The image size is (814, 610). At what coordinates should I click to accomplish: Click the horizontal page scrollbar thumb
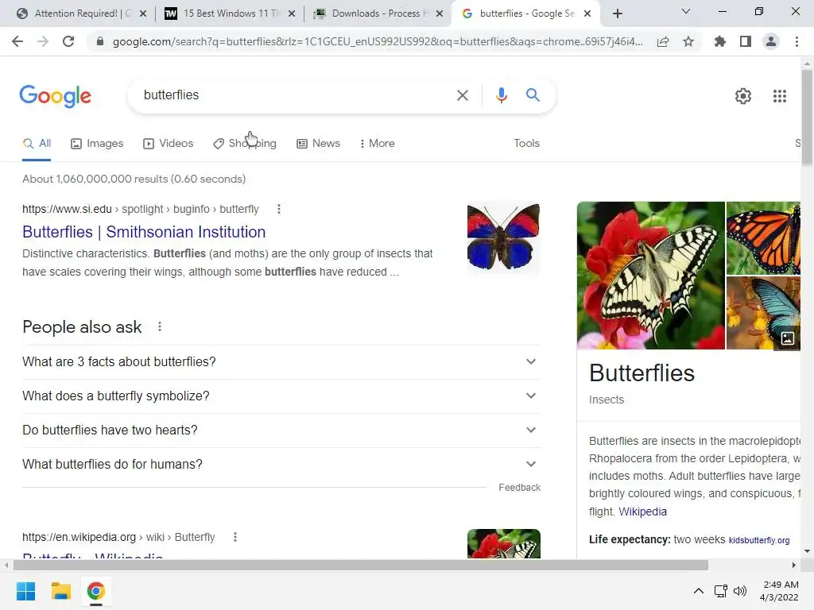360,565
